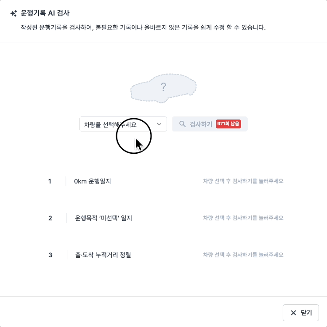327x327 pixels.
Task: Click step number 2 in the checklist
Action: click(50, 218)
